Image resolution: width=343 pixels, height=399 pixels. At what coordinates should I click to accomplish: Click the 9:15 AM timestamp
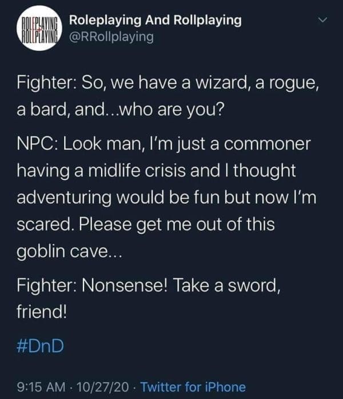click(x=41, y=386)
